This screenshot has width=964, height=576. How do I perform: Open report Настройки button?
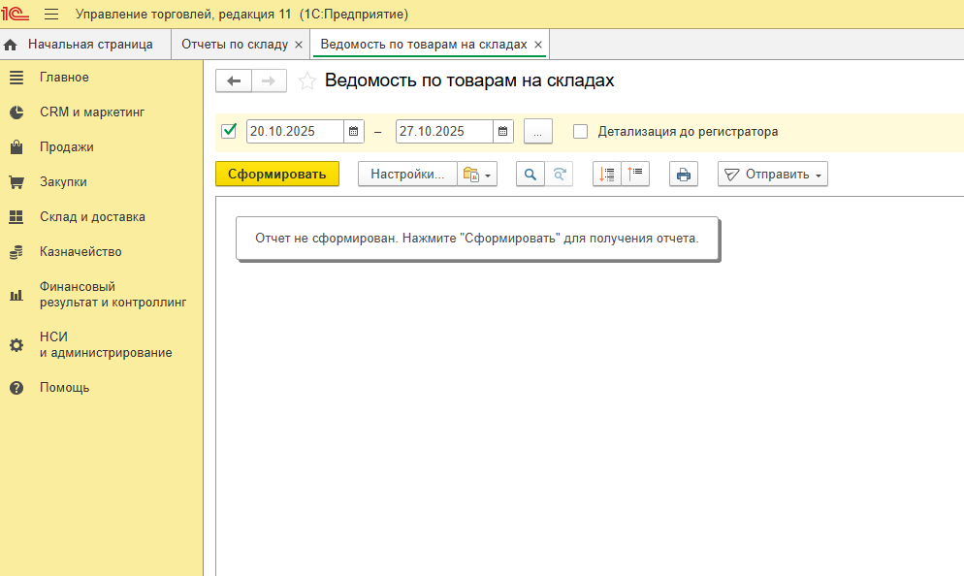click(x=407, y=175)
